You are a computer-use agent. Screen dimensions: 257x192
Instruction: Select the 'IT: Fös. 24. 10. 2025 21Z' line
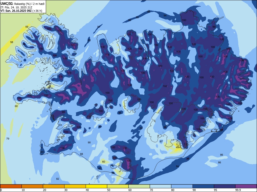tap(16, 7)
